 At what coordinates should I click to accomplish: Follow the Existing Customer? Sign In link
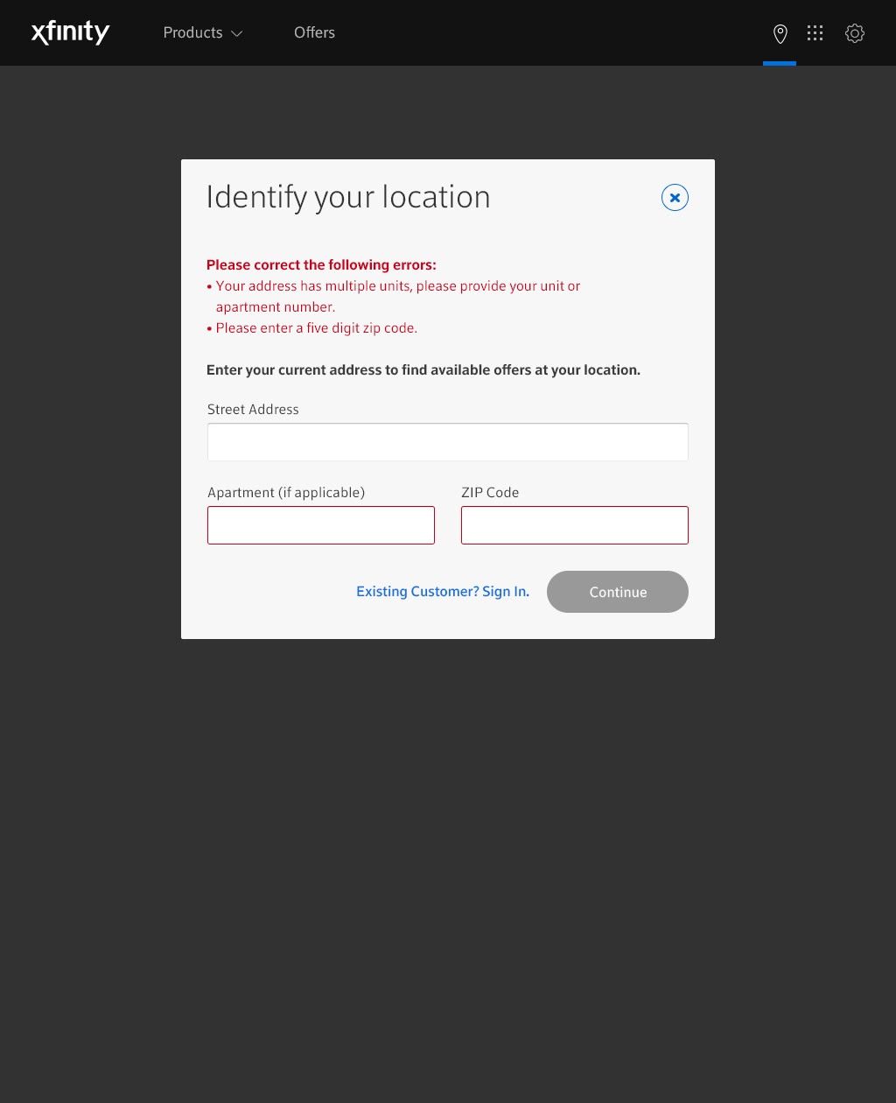[x=443, y=592]
